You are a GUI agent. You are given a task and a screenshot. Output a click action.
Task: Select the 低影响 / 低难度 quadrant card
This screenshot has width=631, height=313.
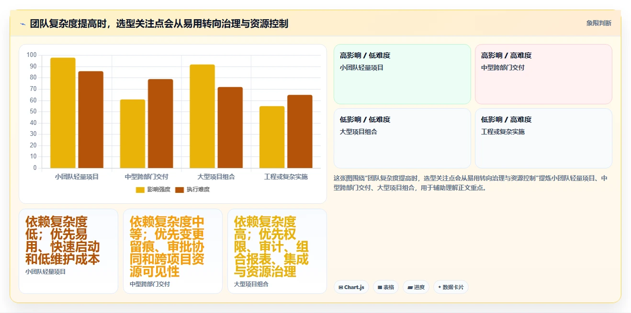tap(402, 138)
